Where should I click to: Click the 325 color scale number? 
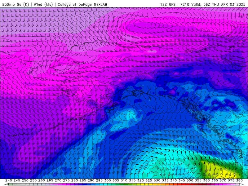click(149, 180)
